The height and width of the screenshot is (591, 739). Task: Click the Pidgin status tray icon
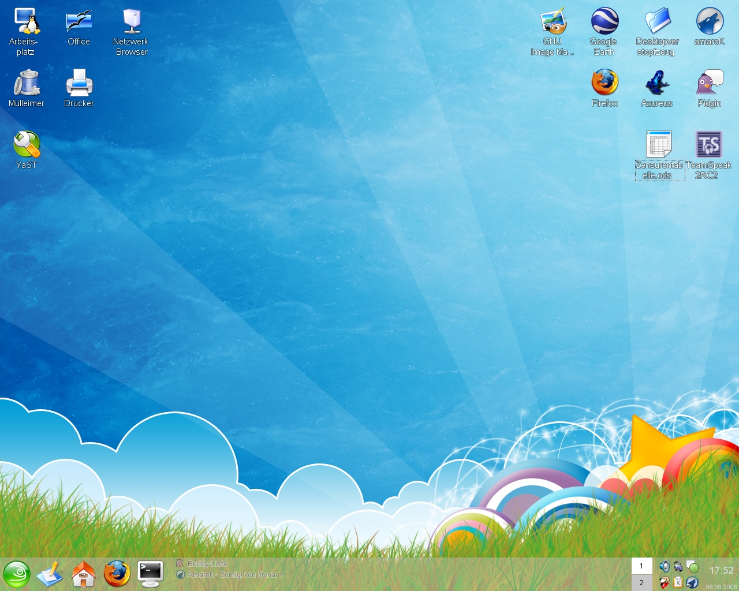(x=692, y=567)
